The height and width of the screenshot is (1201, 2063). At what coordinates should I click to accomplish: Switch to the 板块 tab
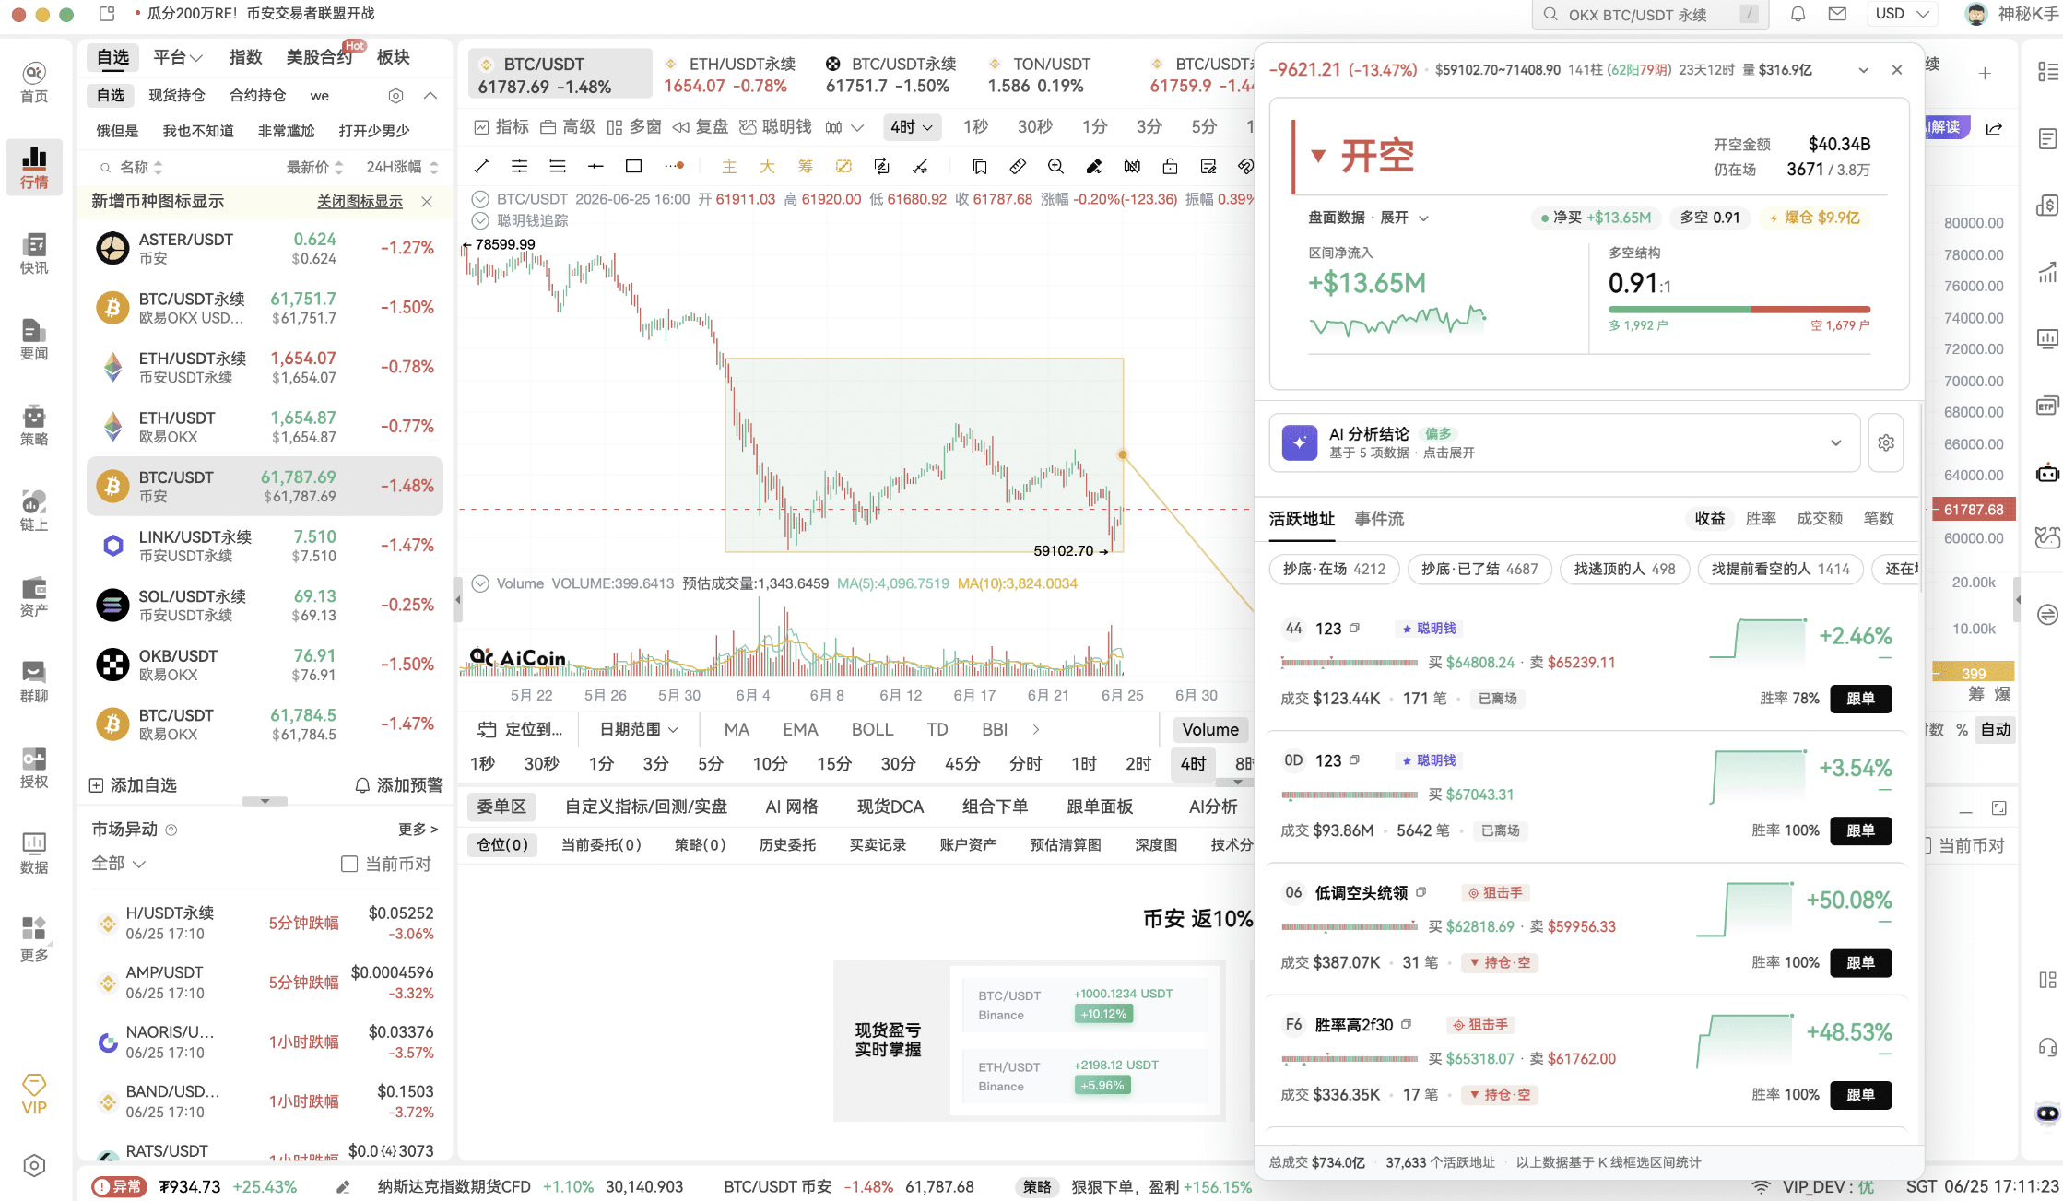(x=393, y=57)
